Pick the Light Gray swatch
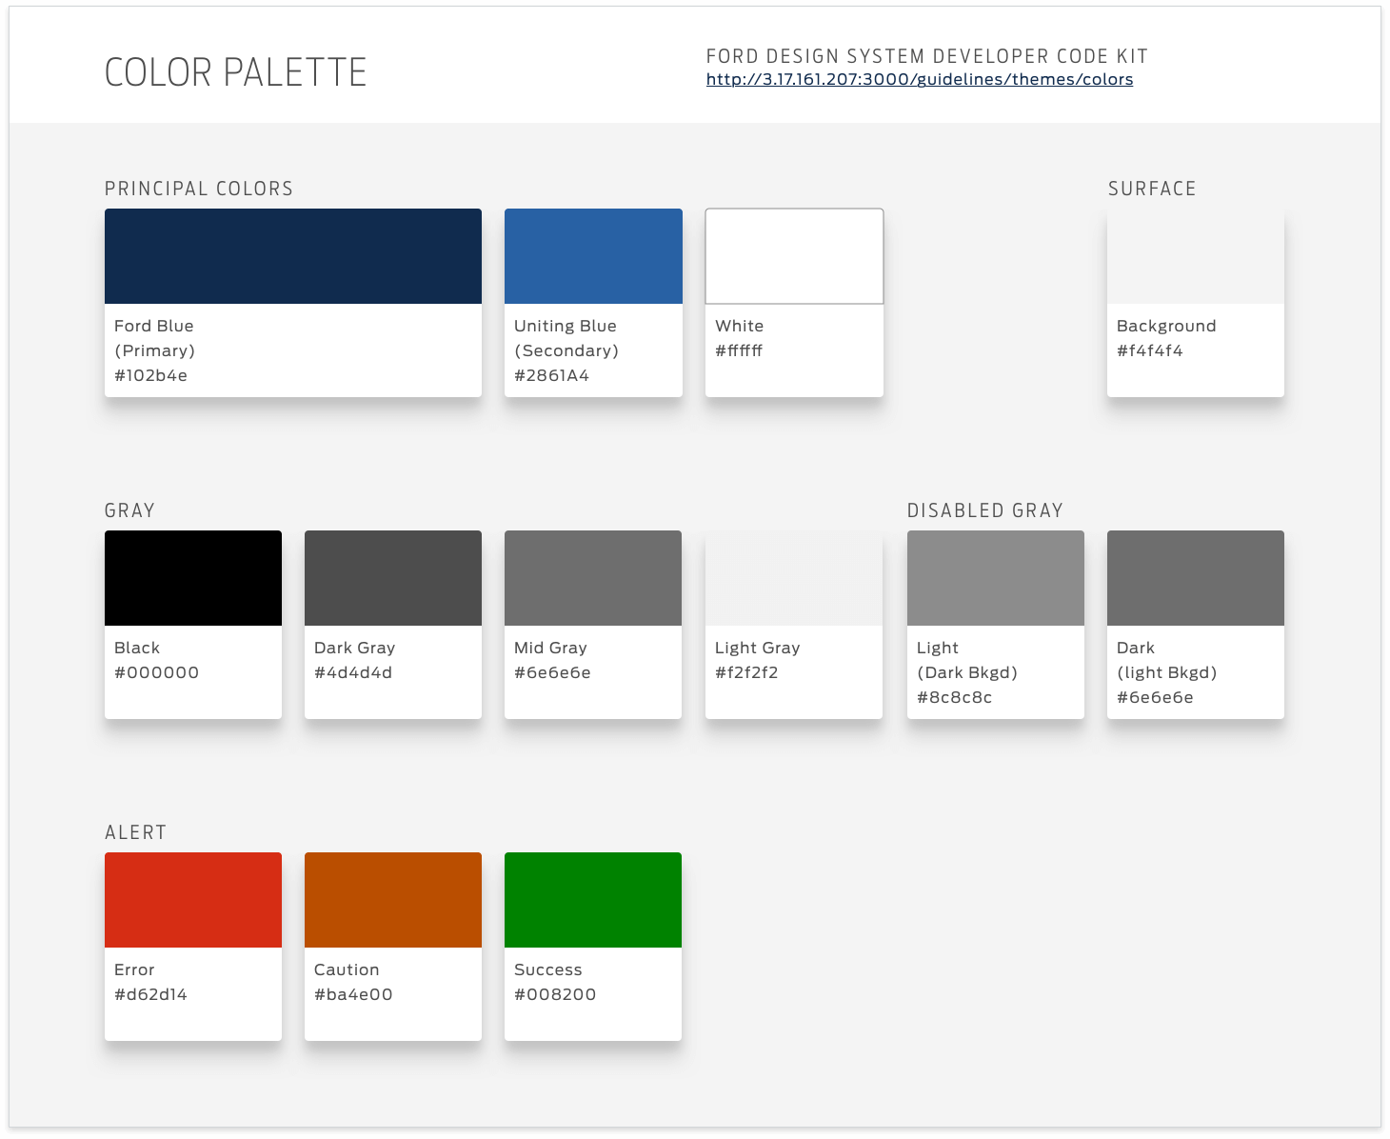Viewport: 1390px width, 1139px height. pyautogui.click(x=794, y=578)
